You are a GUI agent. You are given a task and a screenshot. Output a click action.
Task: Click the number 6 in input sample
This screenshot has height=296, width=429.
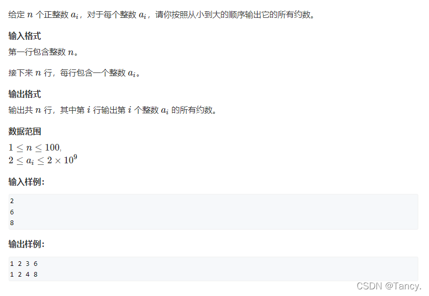pyautogui.click(x=12, y=212)
